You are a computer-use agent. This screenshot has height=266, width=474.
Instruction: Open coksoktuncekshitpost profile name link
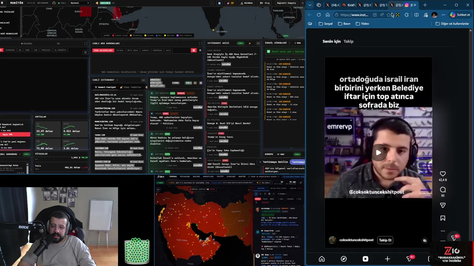356,240
